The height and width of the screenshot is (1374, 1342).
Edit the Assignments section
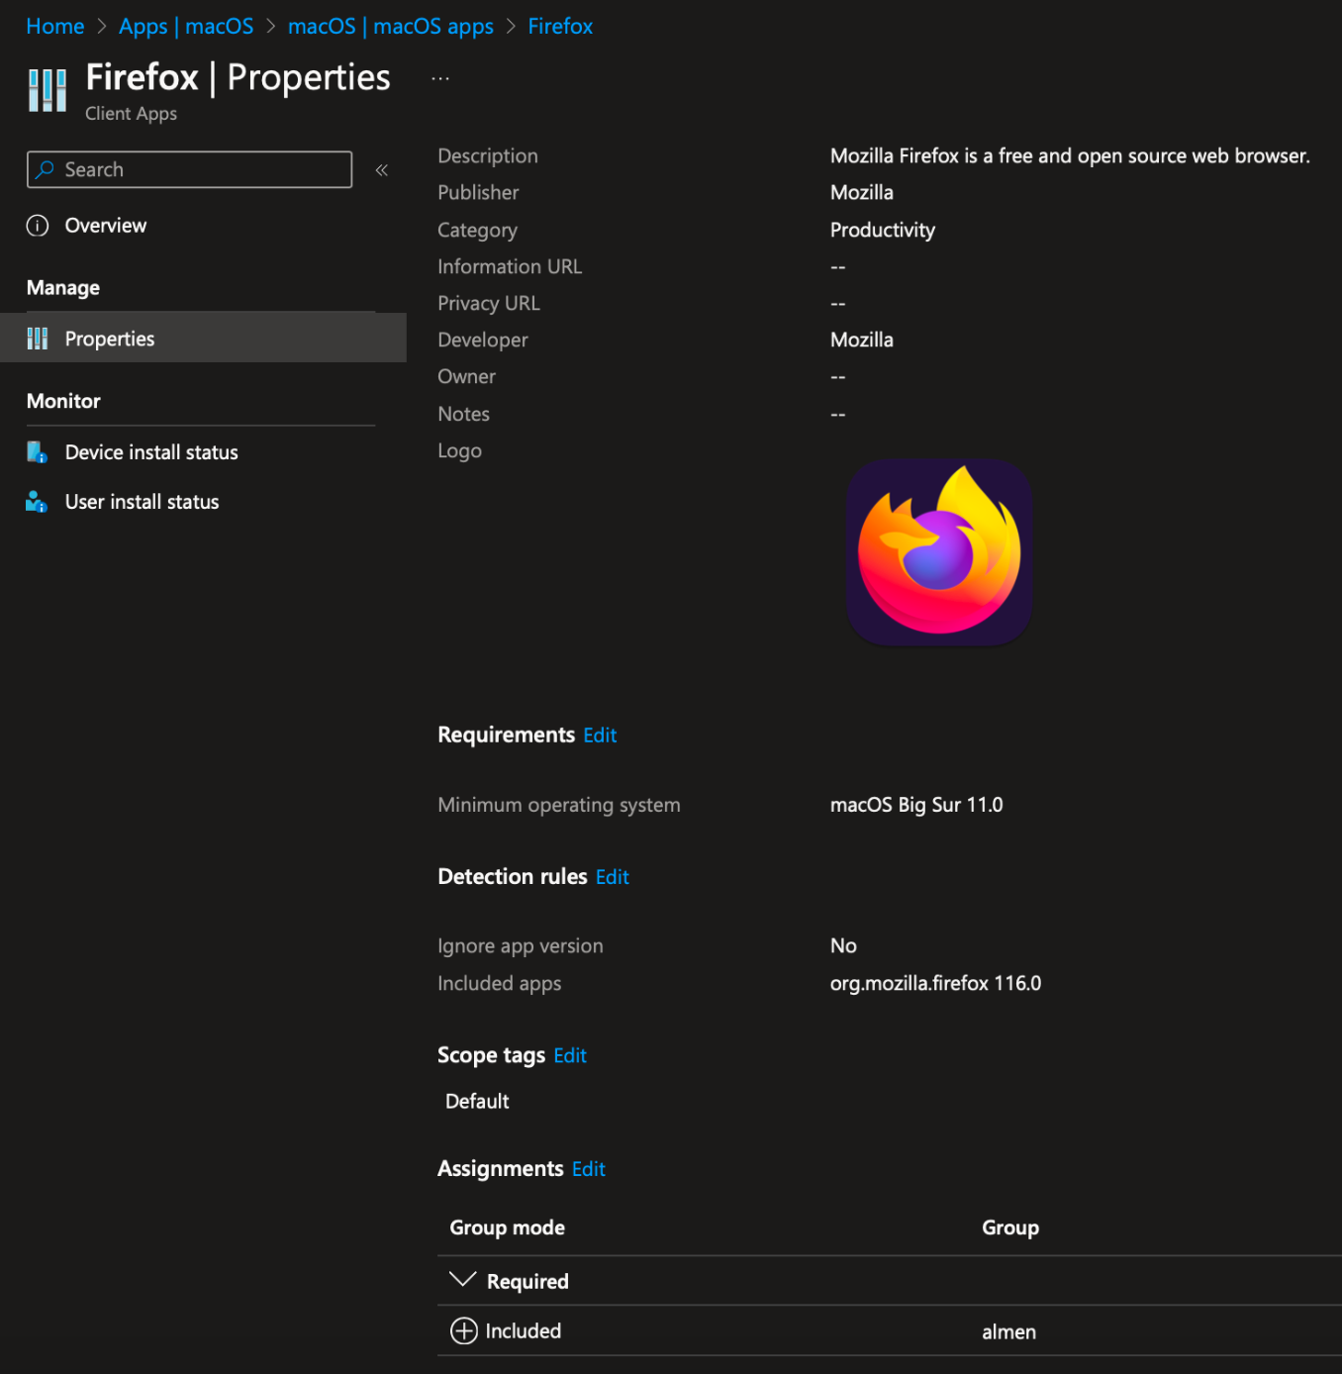588,1169
